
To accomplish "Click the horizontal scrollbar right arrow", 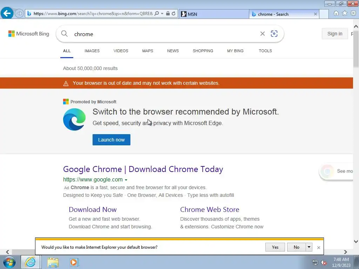I will tap(345, 252).
